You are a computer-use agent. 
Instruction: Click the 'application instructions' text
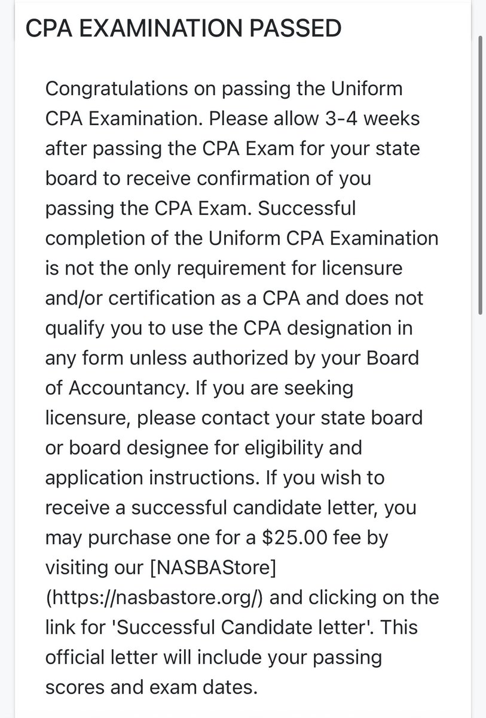click(x=149, y=478)
